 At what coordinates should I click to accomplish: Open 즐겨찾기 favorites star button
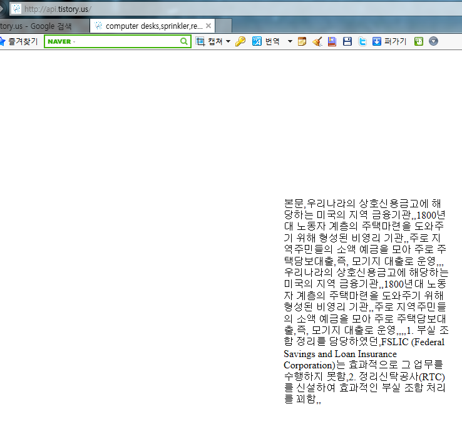19,41
